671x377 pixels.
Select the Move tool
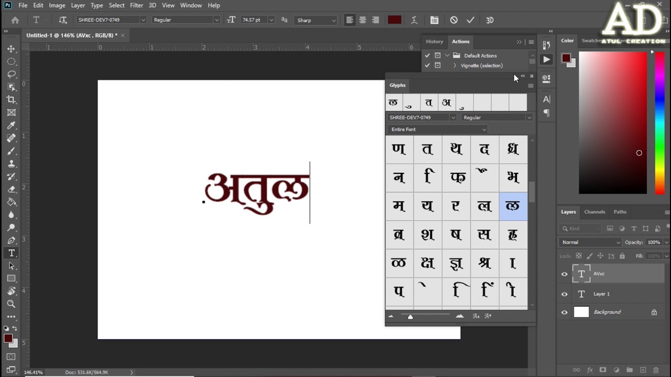click(x=11, y=49)
